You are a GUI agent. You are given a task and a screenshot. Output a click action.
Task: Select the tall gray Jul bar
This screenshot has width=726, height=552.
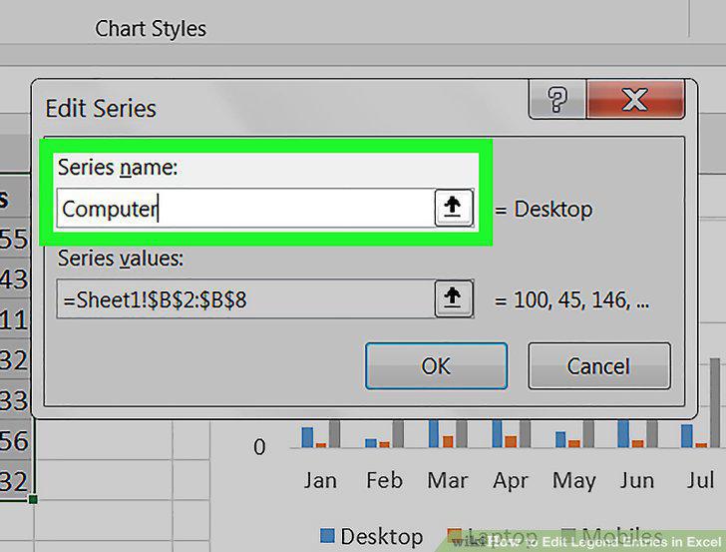pos(715,402)
